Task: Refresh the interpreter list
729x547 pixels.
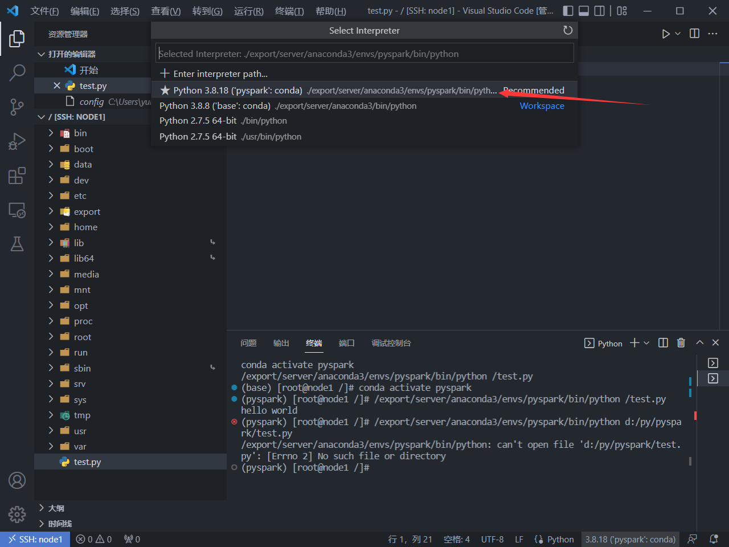Action: pyautogui.click(x=567, y=31)
